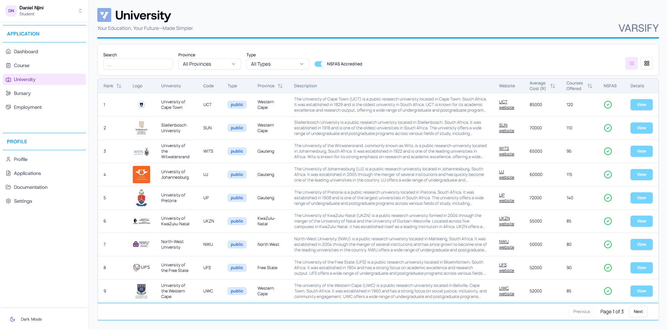Expand the Daniel Njini account switcher

(80, 11)
